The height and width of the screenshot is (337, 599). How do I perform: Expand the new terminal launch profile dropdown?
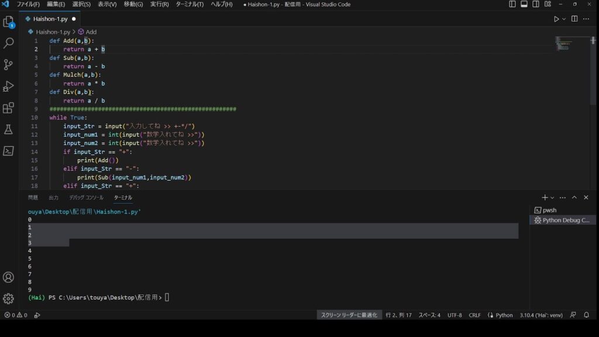(552, 198)
